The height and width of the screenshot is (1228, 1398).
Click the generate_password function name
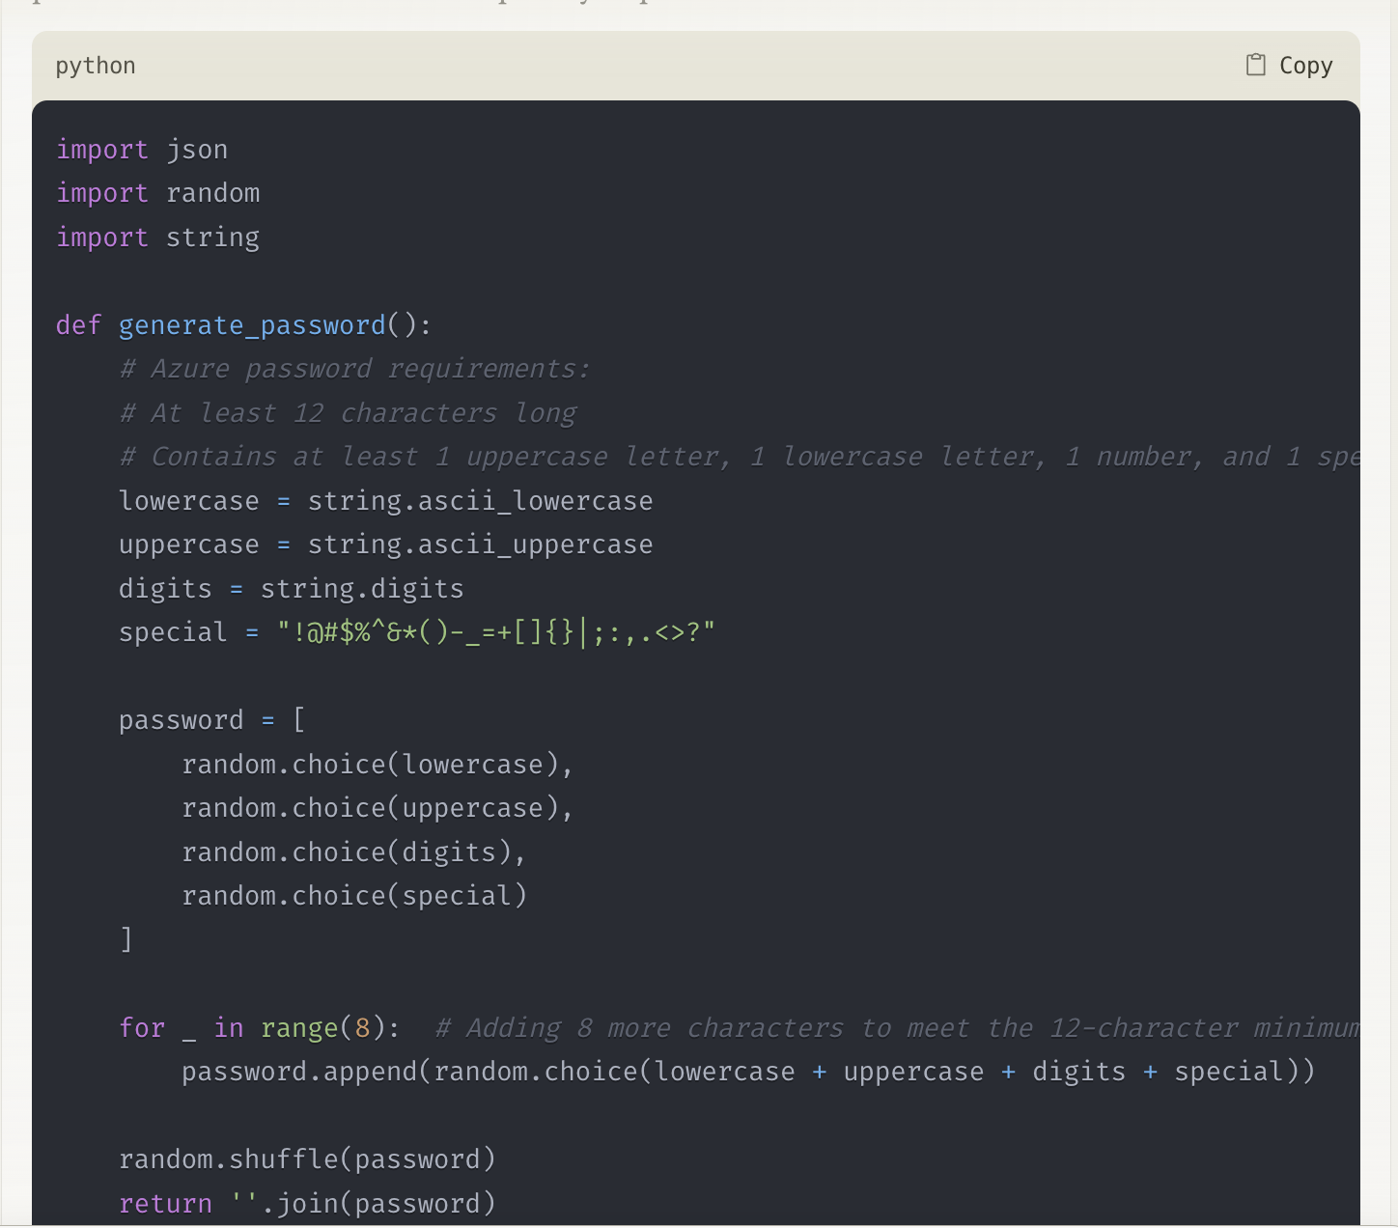pyautogui.click(x=252, y=325)
